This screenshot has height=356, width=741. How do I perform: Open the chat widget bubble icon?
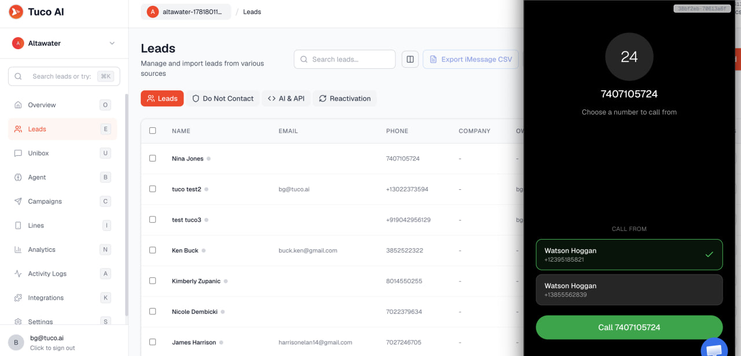pos(714,348)
